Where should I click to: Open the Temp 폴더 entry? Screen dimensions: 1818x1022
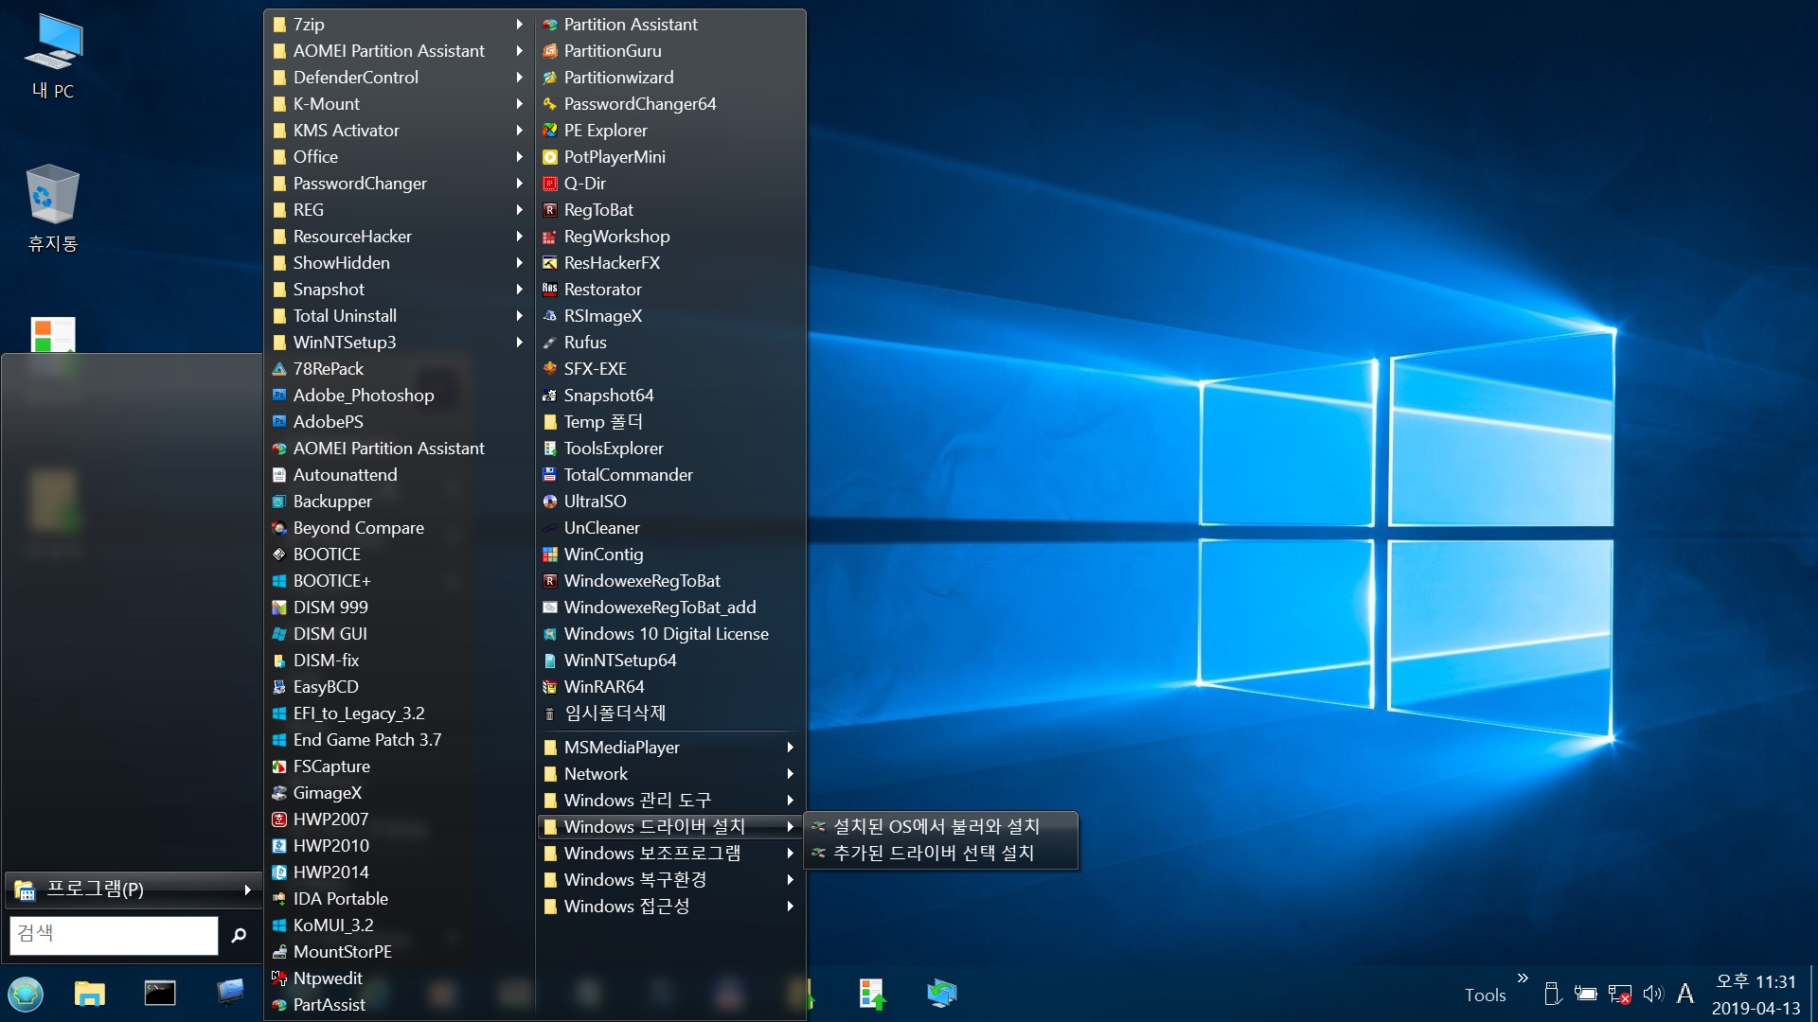click(670, 422)
